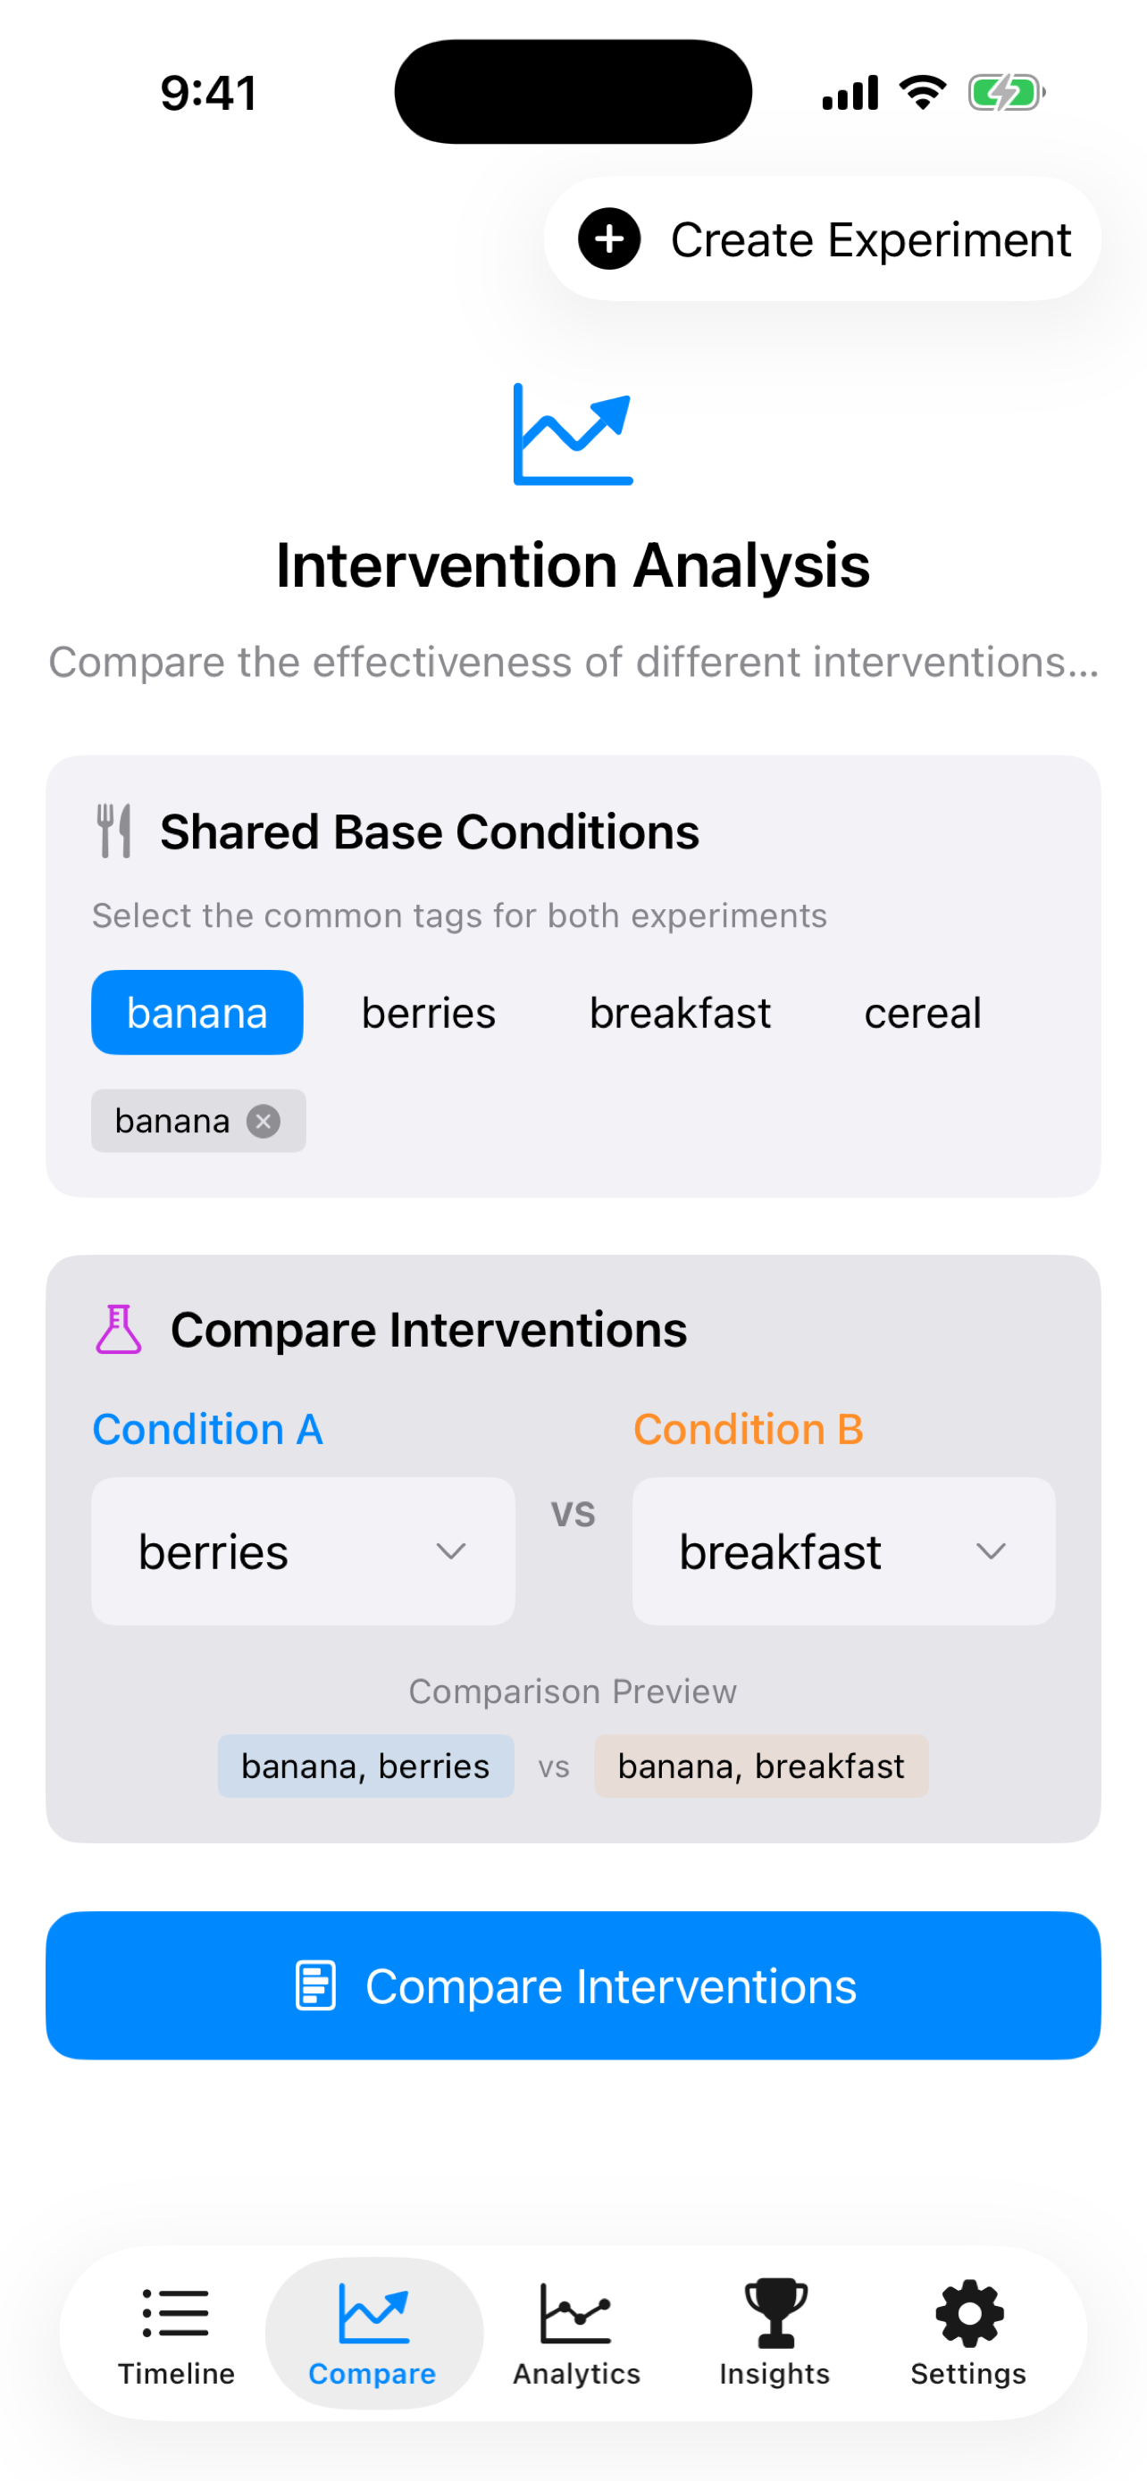Click the document icon inside the Compare Interventions button
This screenshot has height=2481, width=1147.
click(317, 1985)
